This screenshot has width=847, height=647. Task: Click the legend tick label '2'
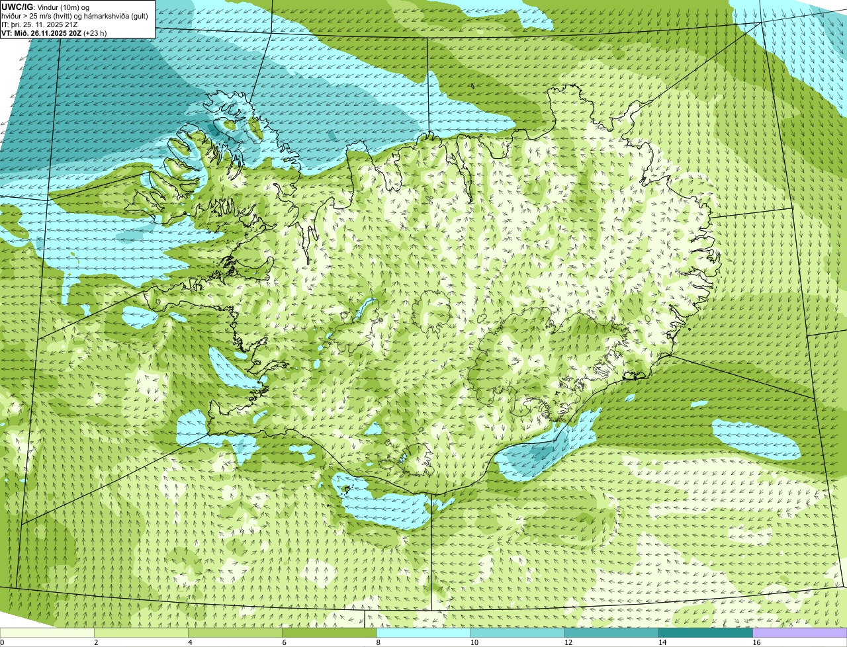pos(96,642)
